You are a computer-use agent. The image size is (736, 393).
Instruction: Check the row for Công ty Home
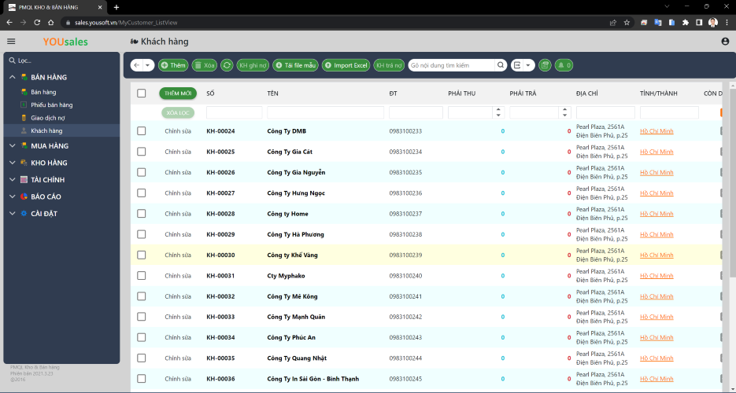tap(141, 214)
